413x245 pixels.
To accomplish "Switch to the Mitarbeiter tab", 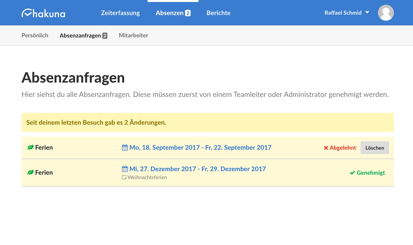I will coord(133,35).
